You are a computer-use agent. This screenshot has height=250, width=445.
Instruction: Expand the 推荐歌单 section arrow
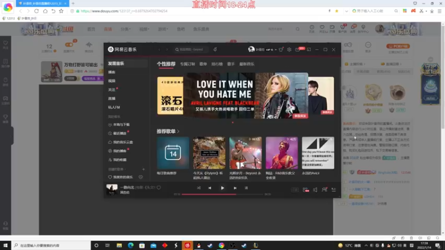(x=178, y=132)
